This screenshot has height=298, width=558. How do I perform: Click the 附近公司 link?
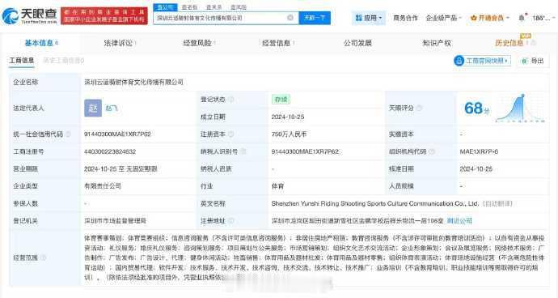click(459, 220)
